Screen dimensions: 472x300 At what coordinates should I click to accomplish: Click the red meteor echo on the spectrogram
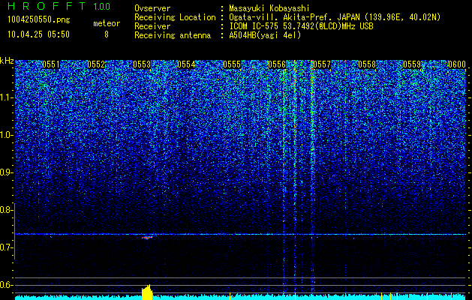(147, 238)
